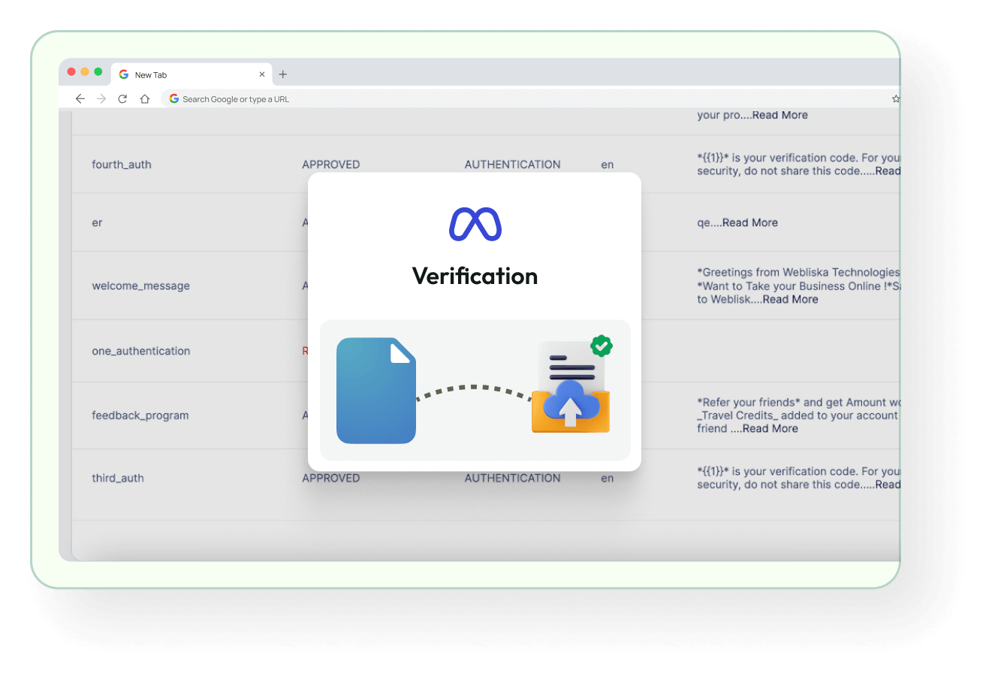Click the en language in third_auth row
The height and width of the screenshot is (680, 992).
click(x=608, y=478)
